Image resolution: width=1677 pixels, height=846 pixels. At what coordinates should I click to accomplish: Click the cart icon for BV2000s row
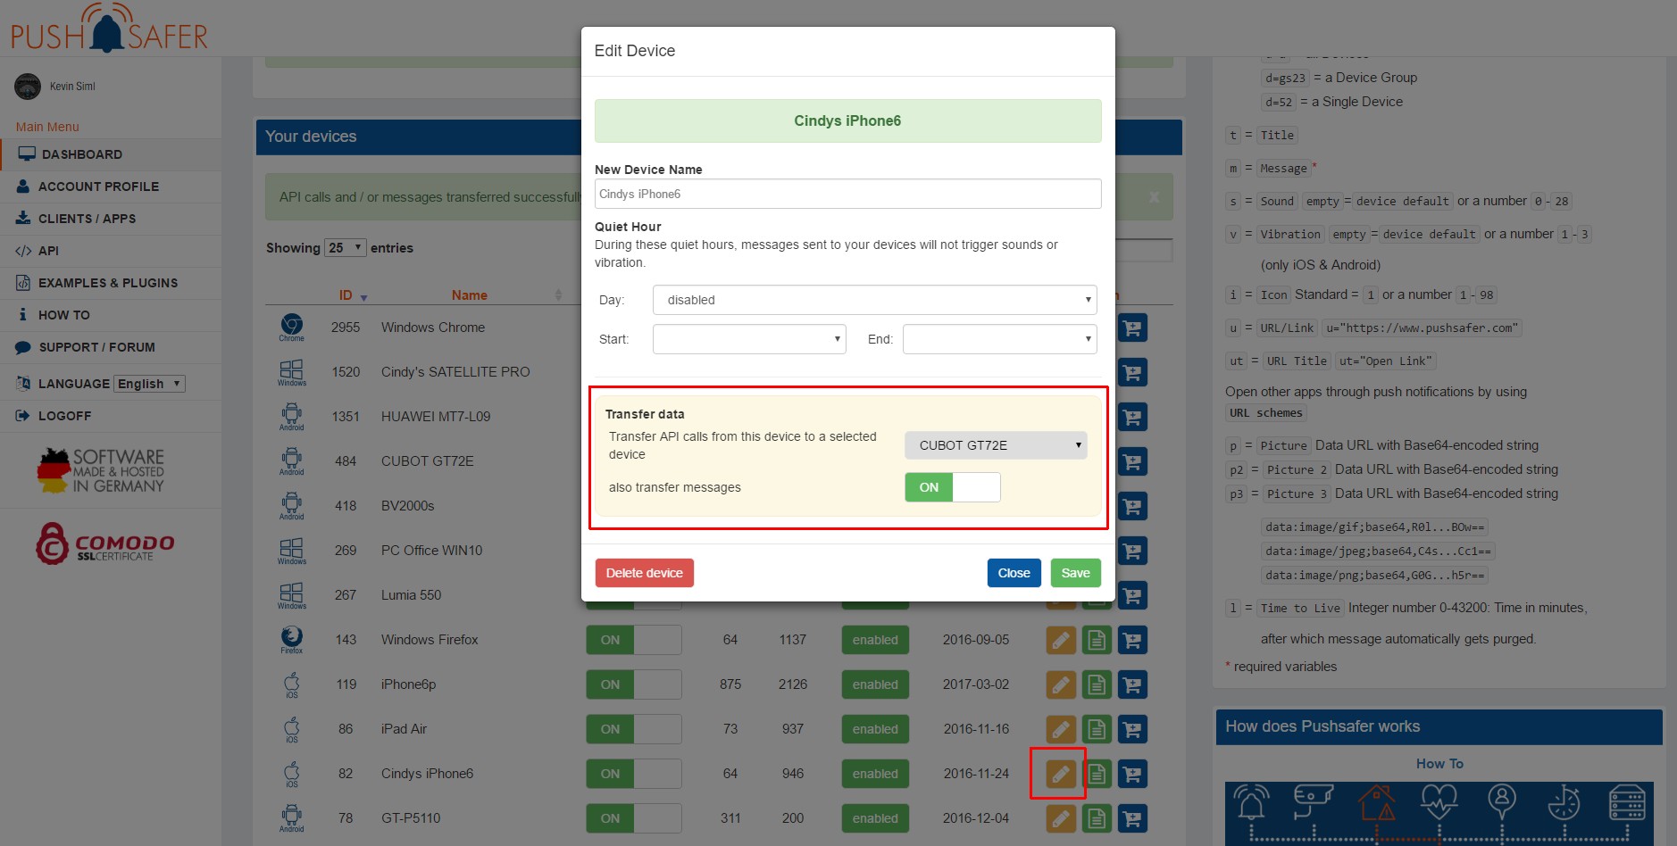tap(1132, 506)
